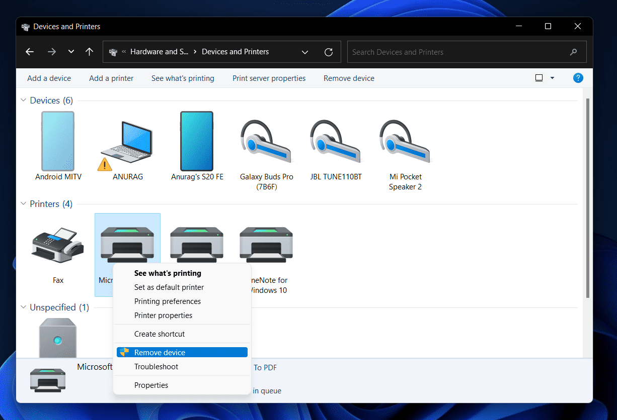Choose See what's printing from context menu
617x420 pixels.
182,273
